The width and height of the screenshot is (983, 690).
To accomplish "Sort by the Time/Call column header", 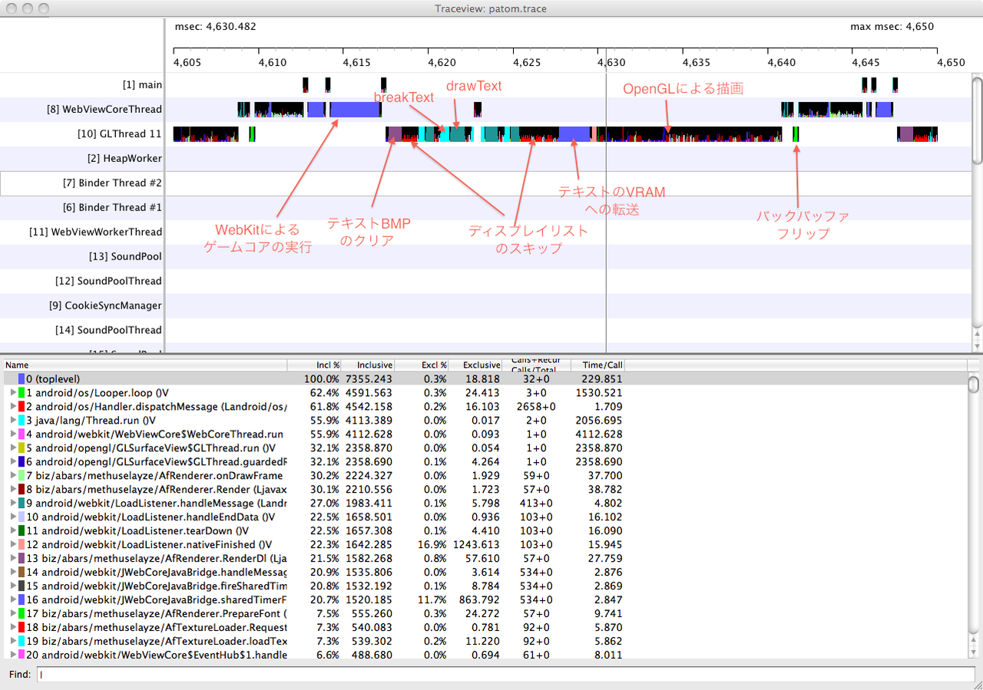I will click(x=597, y=365).
